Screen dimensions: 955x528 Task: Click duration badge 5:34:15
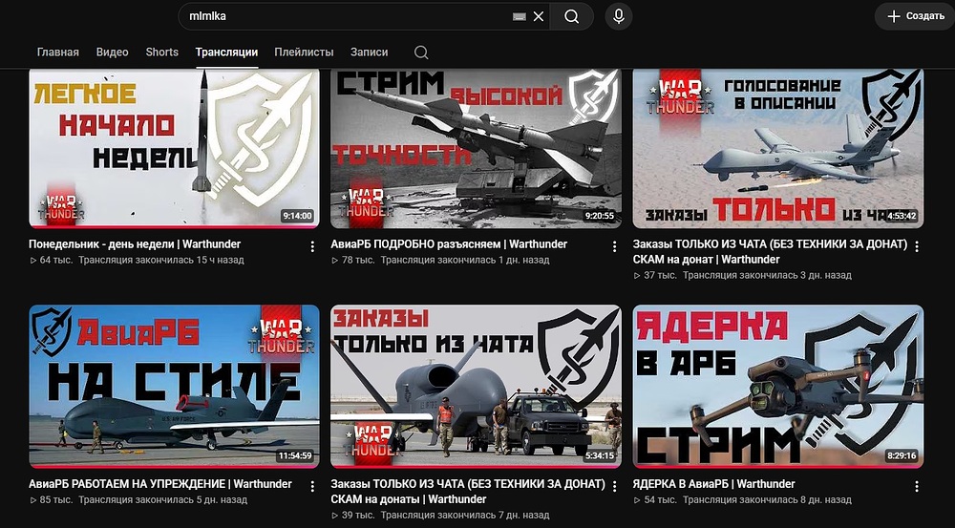600,455
